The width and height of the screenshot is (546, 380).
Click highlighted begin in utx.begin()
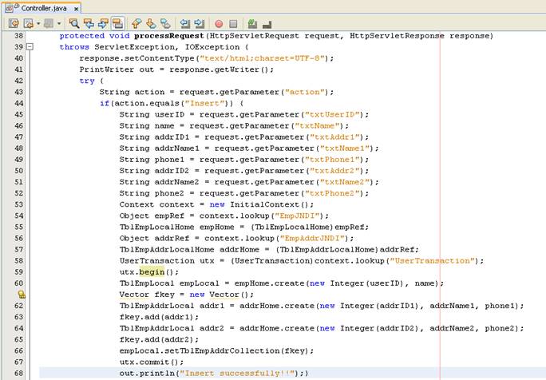152,271
